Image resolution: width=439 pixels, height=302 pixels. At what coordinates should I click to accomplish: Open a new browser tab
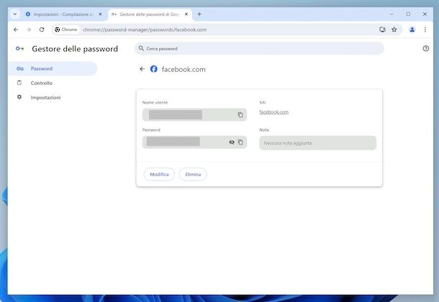(x=199, y=14)
